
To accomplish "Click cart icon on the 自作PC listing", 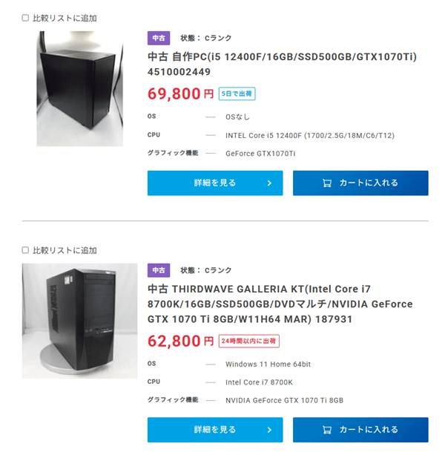I will click(x=327, y=183).
